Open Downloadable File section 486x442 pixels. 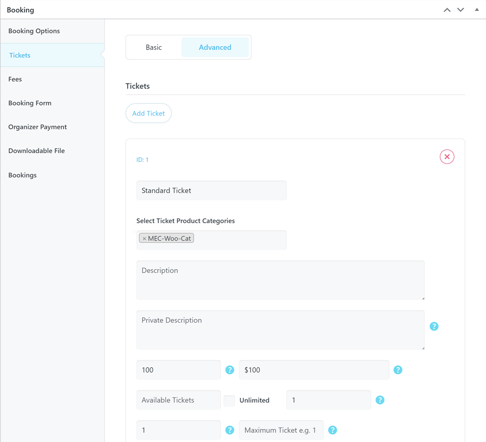52,151
